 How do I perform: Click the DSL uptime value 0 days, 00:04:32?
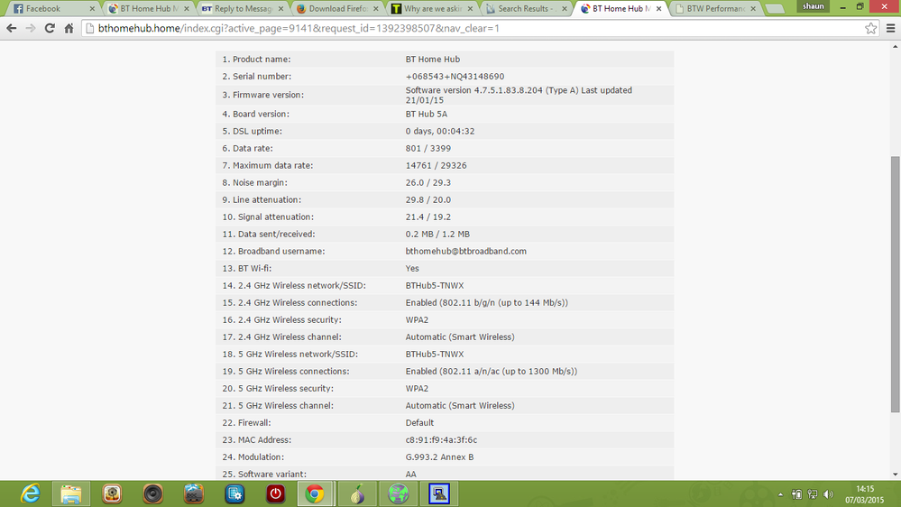(440, 131)
